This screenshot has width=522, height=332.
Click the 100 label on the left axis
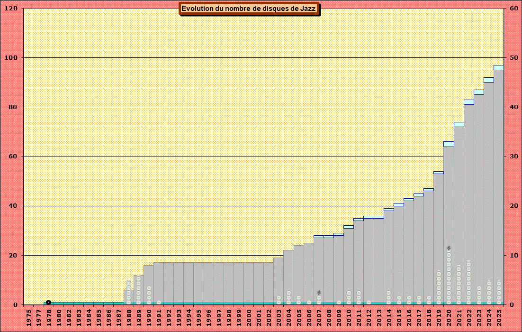[x=11, y=58]
